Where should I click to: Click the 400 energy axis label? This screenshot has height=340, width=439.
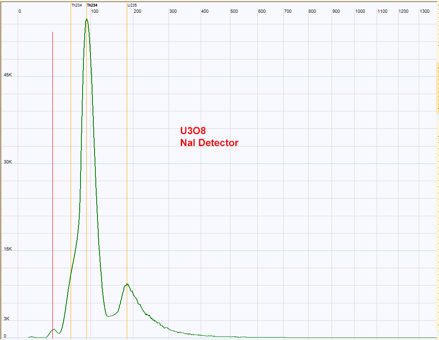(205, 11)
